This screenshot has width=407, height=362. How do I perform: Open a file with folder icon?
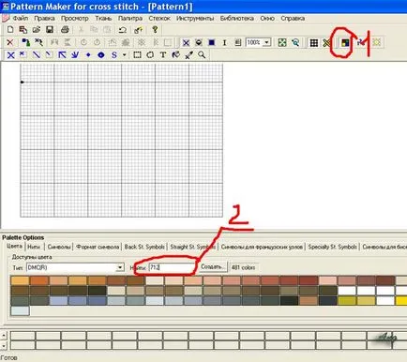pyautogui.click(x=37, y=30)
